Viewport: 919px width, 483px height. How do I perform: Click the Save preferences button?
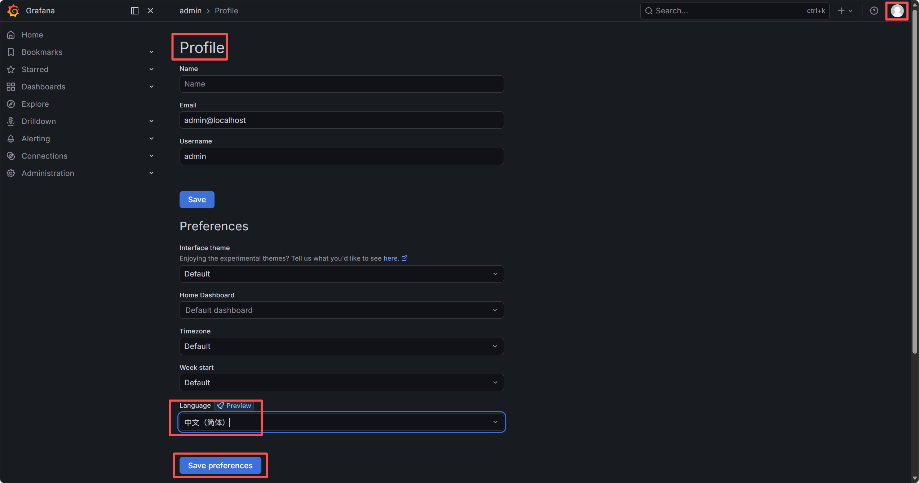tap(220, 465)
